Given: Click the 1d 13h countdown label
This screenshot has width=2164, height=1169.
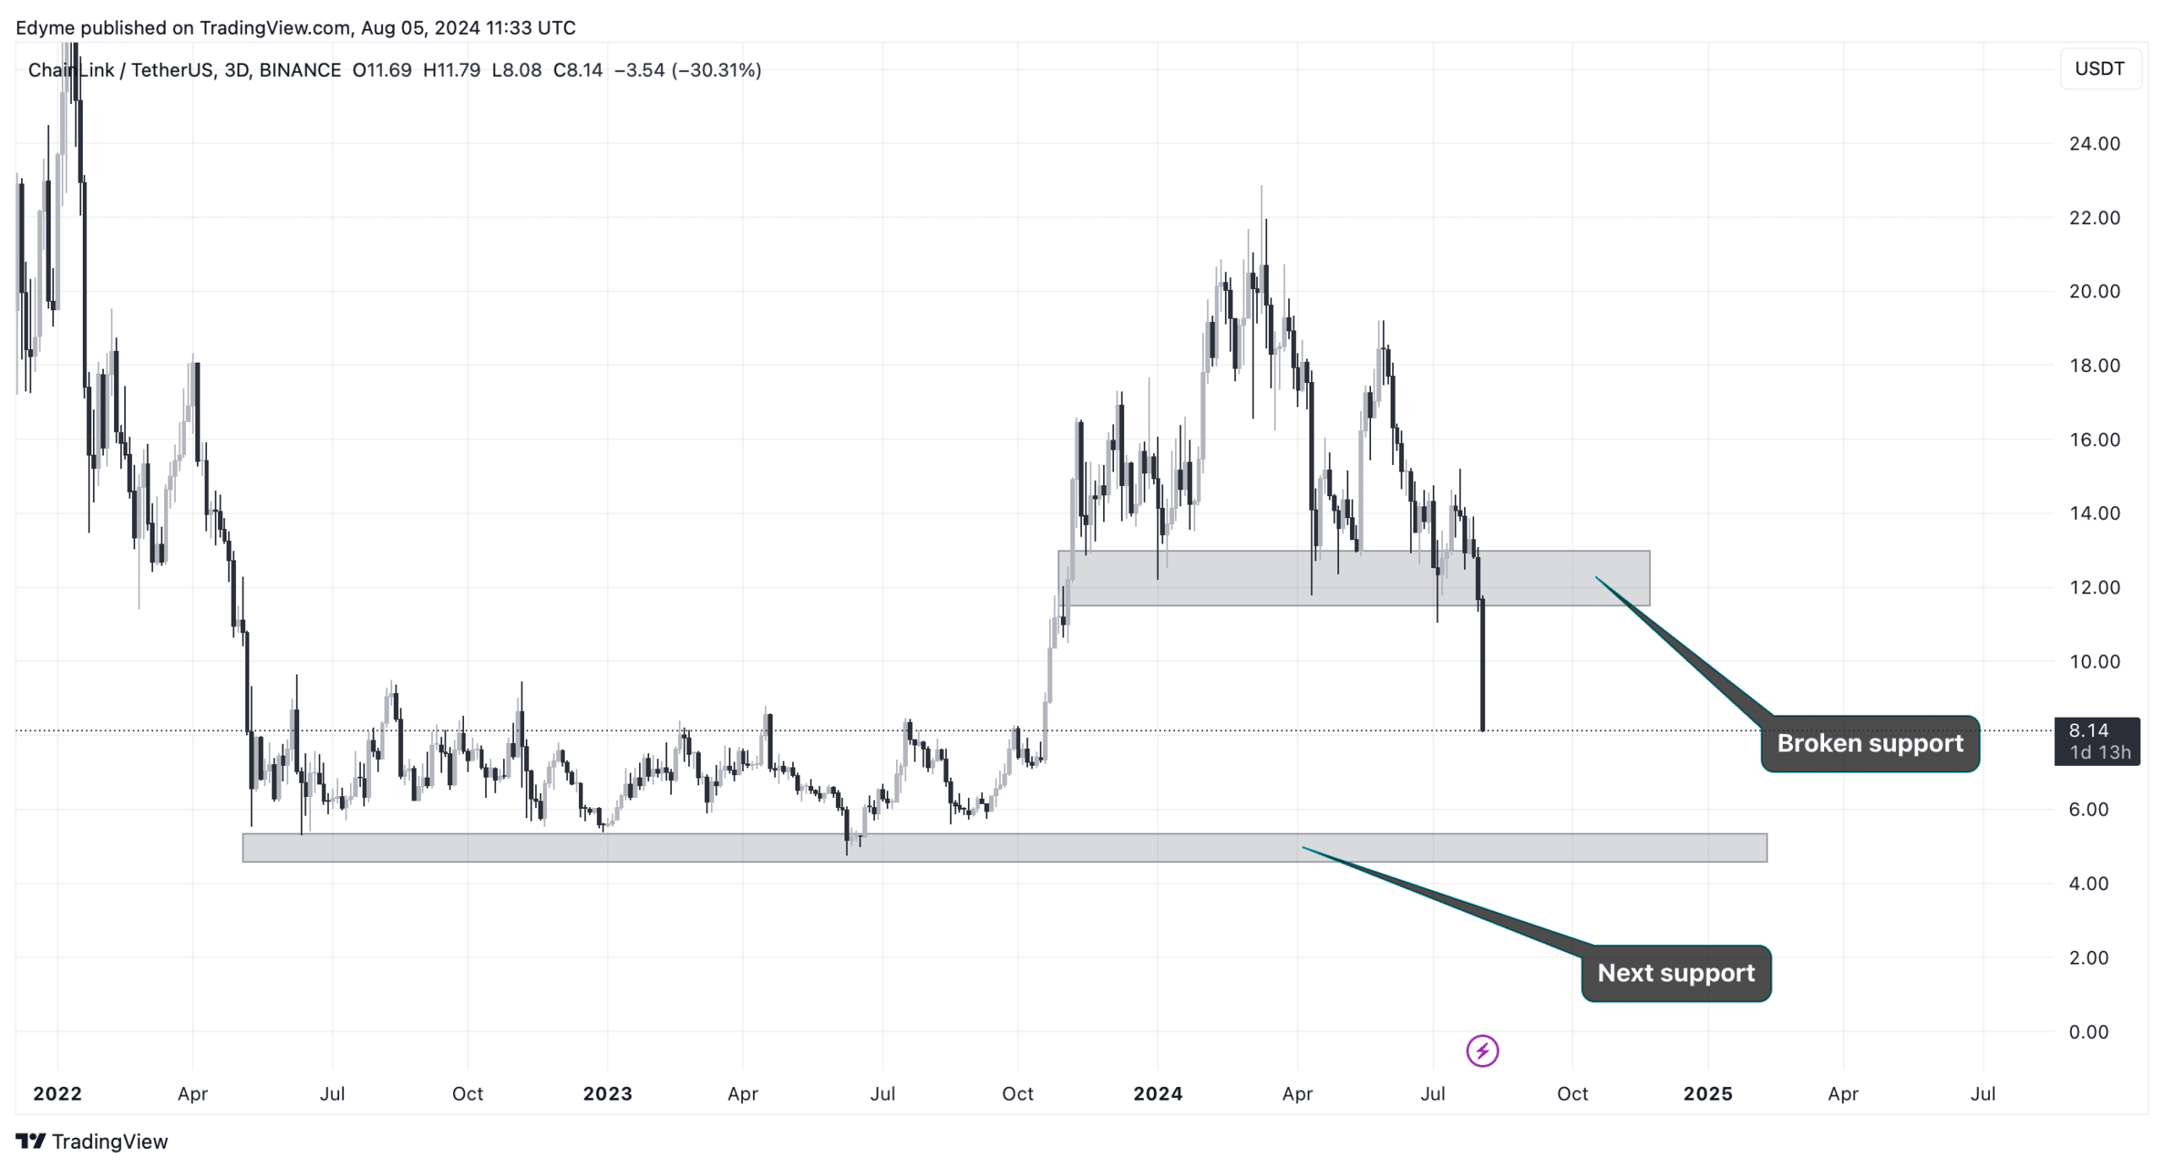Looking at the screenshot, I should tap(2100, 752).
